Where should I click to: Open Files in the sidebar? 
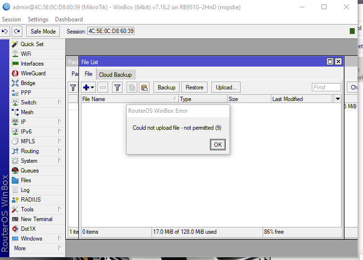pyautogui.click(x=37, y=180)
